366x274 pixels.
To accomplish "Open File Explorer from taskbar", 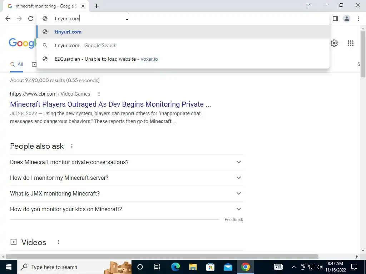I will (193, 267).
